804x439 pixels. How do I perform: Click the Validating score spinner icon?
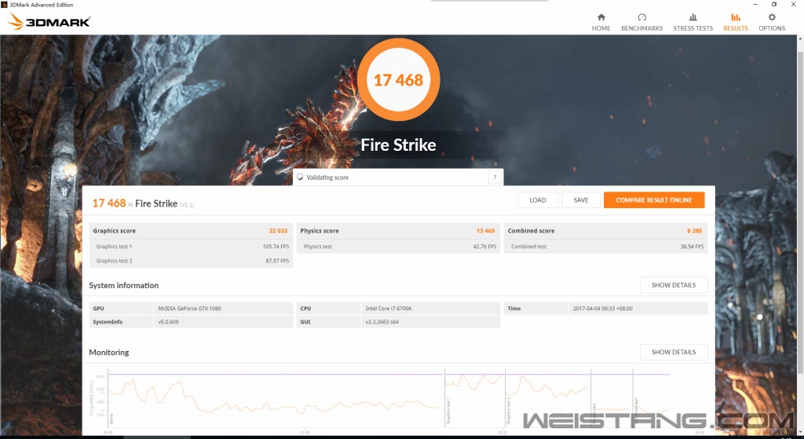click(x=300, y=177)
